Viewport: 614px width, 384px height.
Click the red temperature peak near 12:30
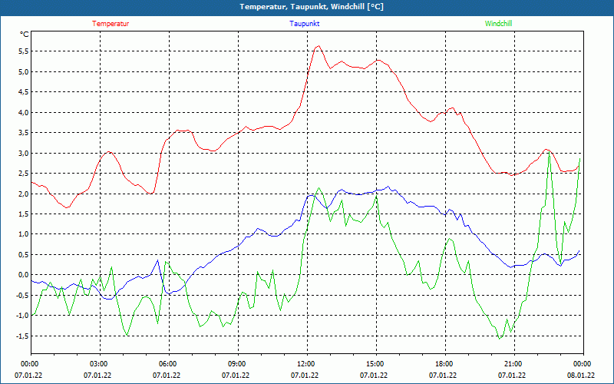tap(319, 46)
